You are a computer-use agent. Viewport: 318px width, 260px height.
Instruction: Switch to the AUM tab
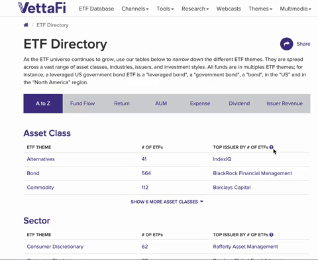click(161, 103)
